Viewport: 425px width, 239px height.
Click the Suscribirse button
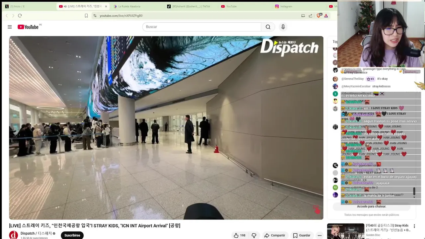point(72,235)
